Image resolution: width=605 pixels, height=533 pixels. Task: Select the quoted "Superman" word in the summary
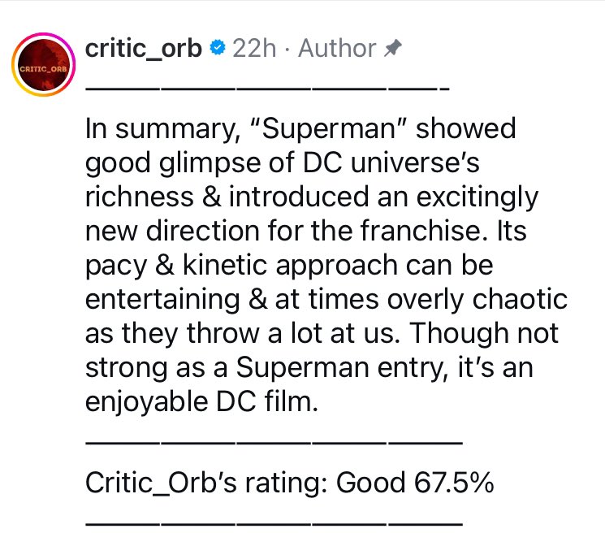329,128
